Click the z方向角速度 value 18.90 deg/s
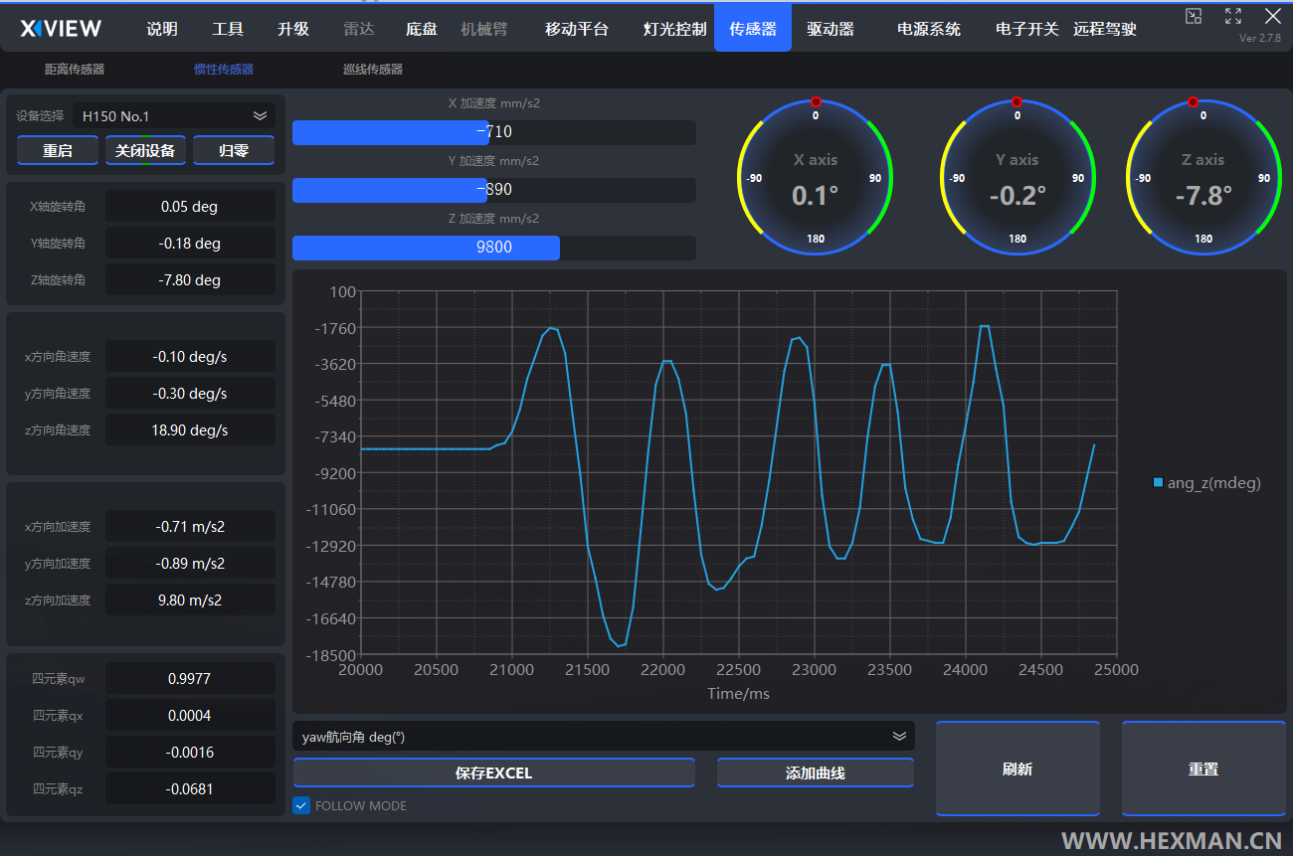 point(190,430)
